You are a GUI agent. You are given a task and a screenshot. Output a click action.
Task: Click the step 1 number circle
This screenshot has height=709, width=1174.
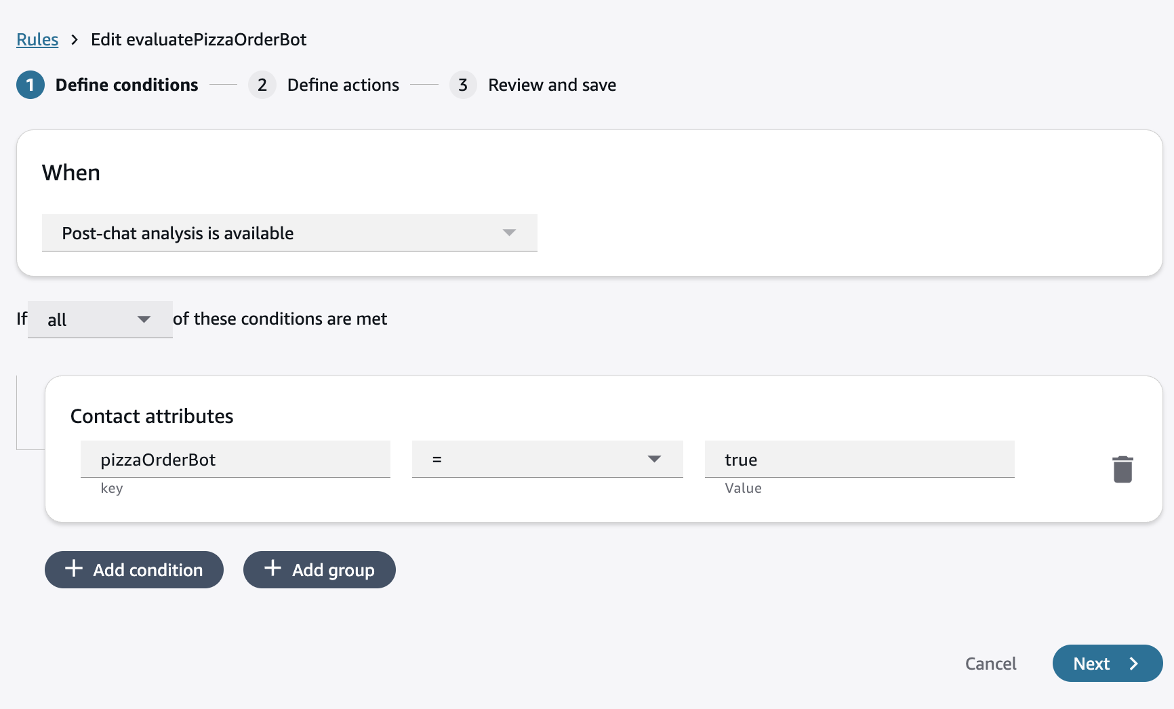coord(31,85)
